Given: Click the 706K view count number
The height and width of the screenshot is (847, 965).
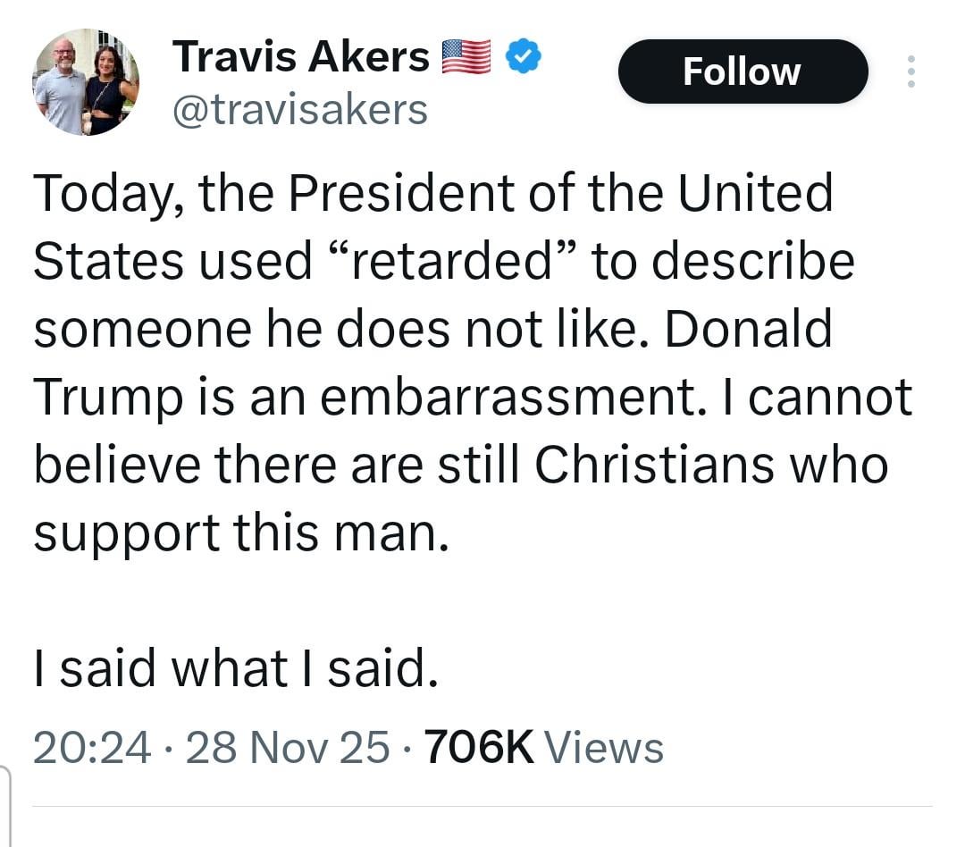Looking at the screenshot, I should 479,747.
